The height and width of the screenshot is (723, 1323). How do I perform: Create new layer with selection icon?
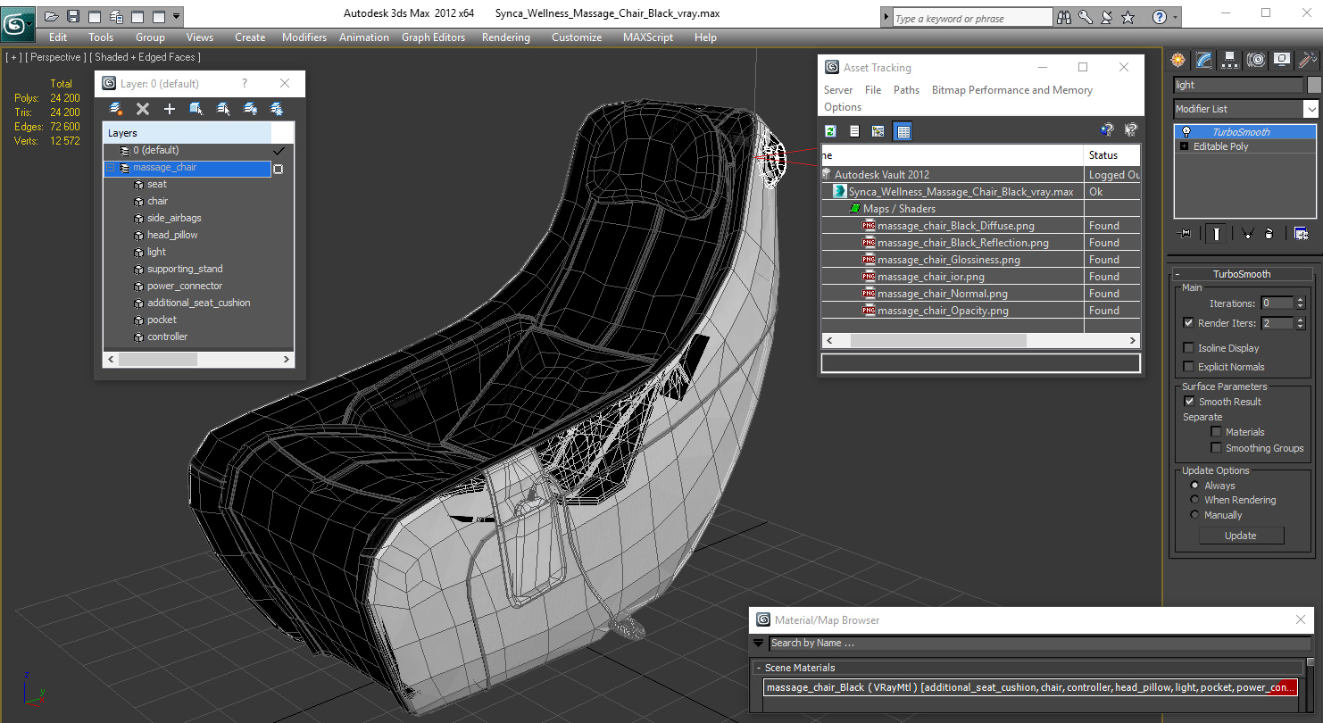click(x=116, y=109)
